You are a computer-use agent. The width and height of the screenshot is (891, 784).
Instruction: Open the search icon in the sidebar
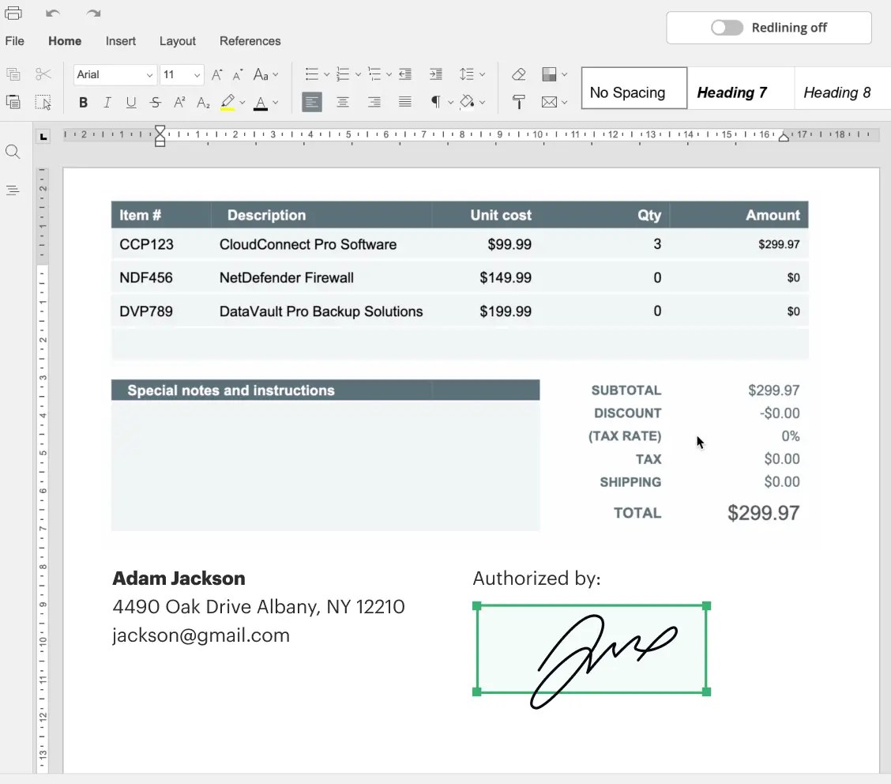click(13, 152)
